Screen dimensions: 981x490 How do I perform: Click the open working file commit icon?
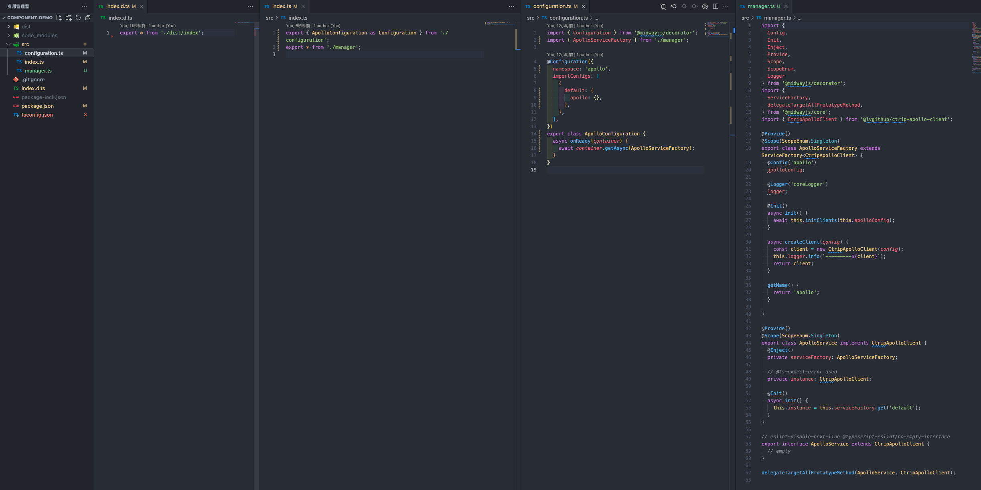[684, 6]
